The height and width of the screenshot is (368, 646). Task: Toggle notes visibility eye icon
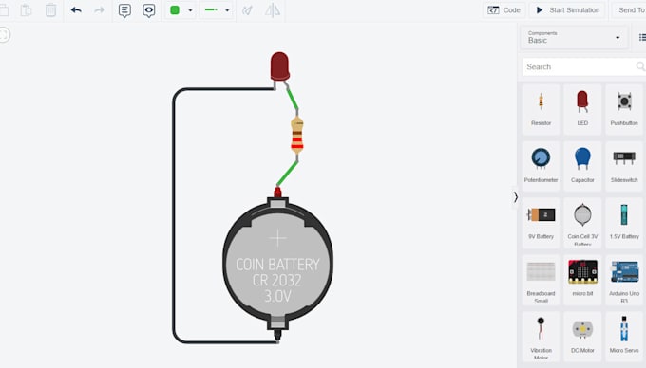[149, 10]
